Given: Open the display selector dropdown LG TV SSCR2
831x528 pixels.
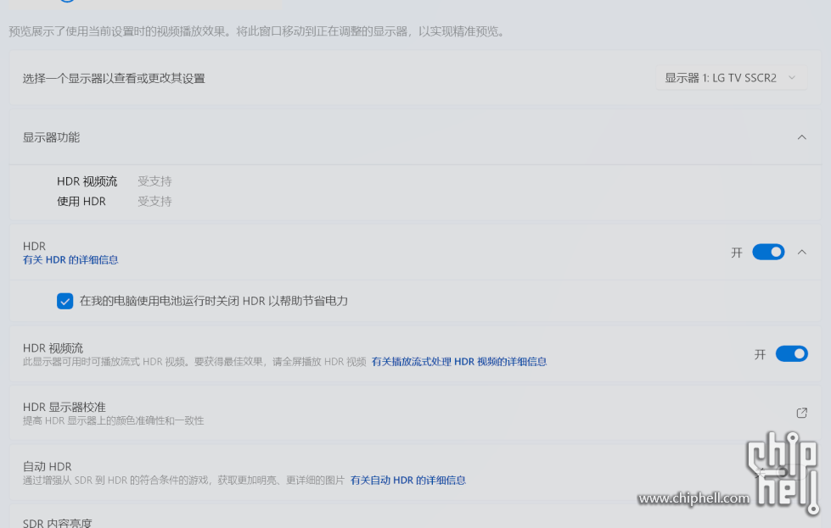Looking at the screenshot, I should point(731,78).
